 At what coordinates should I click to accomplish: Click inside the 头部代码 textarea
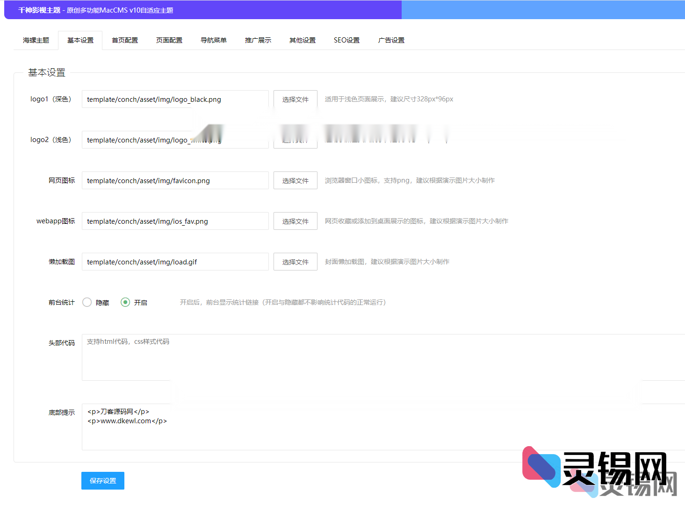tap(187, 357)
